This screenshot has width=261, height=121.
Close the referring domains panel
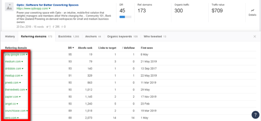pyautogui.click(x=255, y=36)
